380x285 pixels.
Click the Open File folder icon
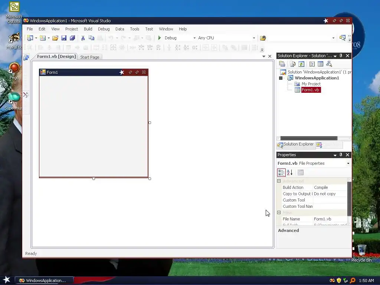click(55, 38)
